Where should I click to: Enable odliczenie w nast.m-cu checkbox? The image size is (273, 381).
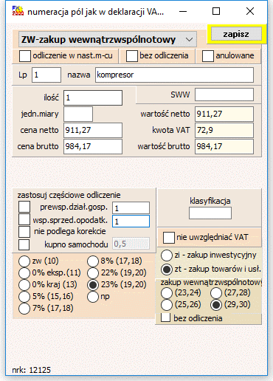[x=25, y=56]
